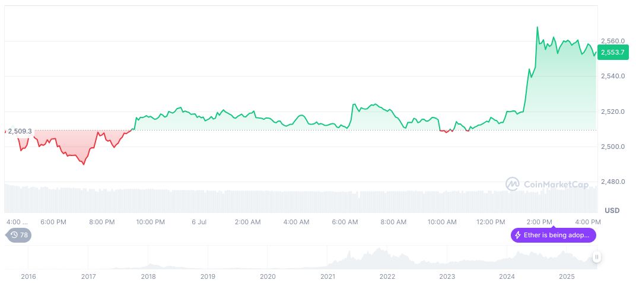Select 2018 on the year navigator
The width and height of the screenshot is (636, 283).
(148, 276)
